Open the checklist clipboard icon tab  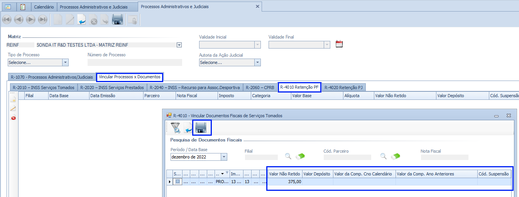coord(23,7)
